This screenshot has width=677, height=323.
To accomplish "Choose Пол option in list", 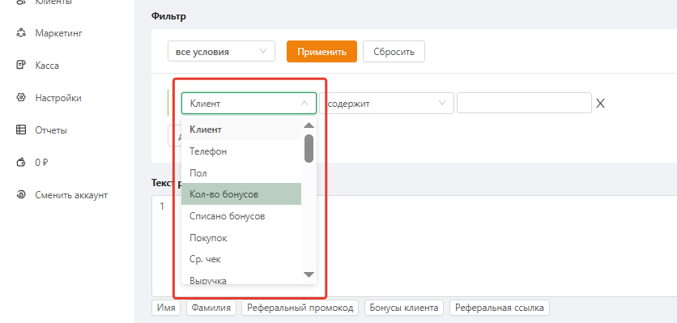I will tap(241, 172).
